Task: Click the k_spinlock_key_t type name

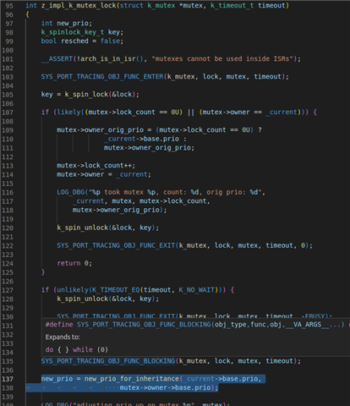Action: click(73, 32)
